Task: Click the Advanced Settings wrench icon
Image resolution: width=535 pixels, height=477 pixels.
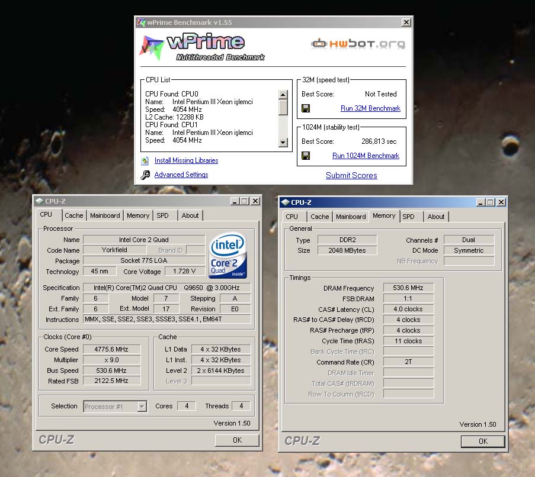Action: click(145, 175)
